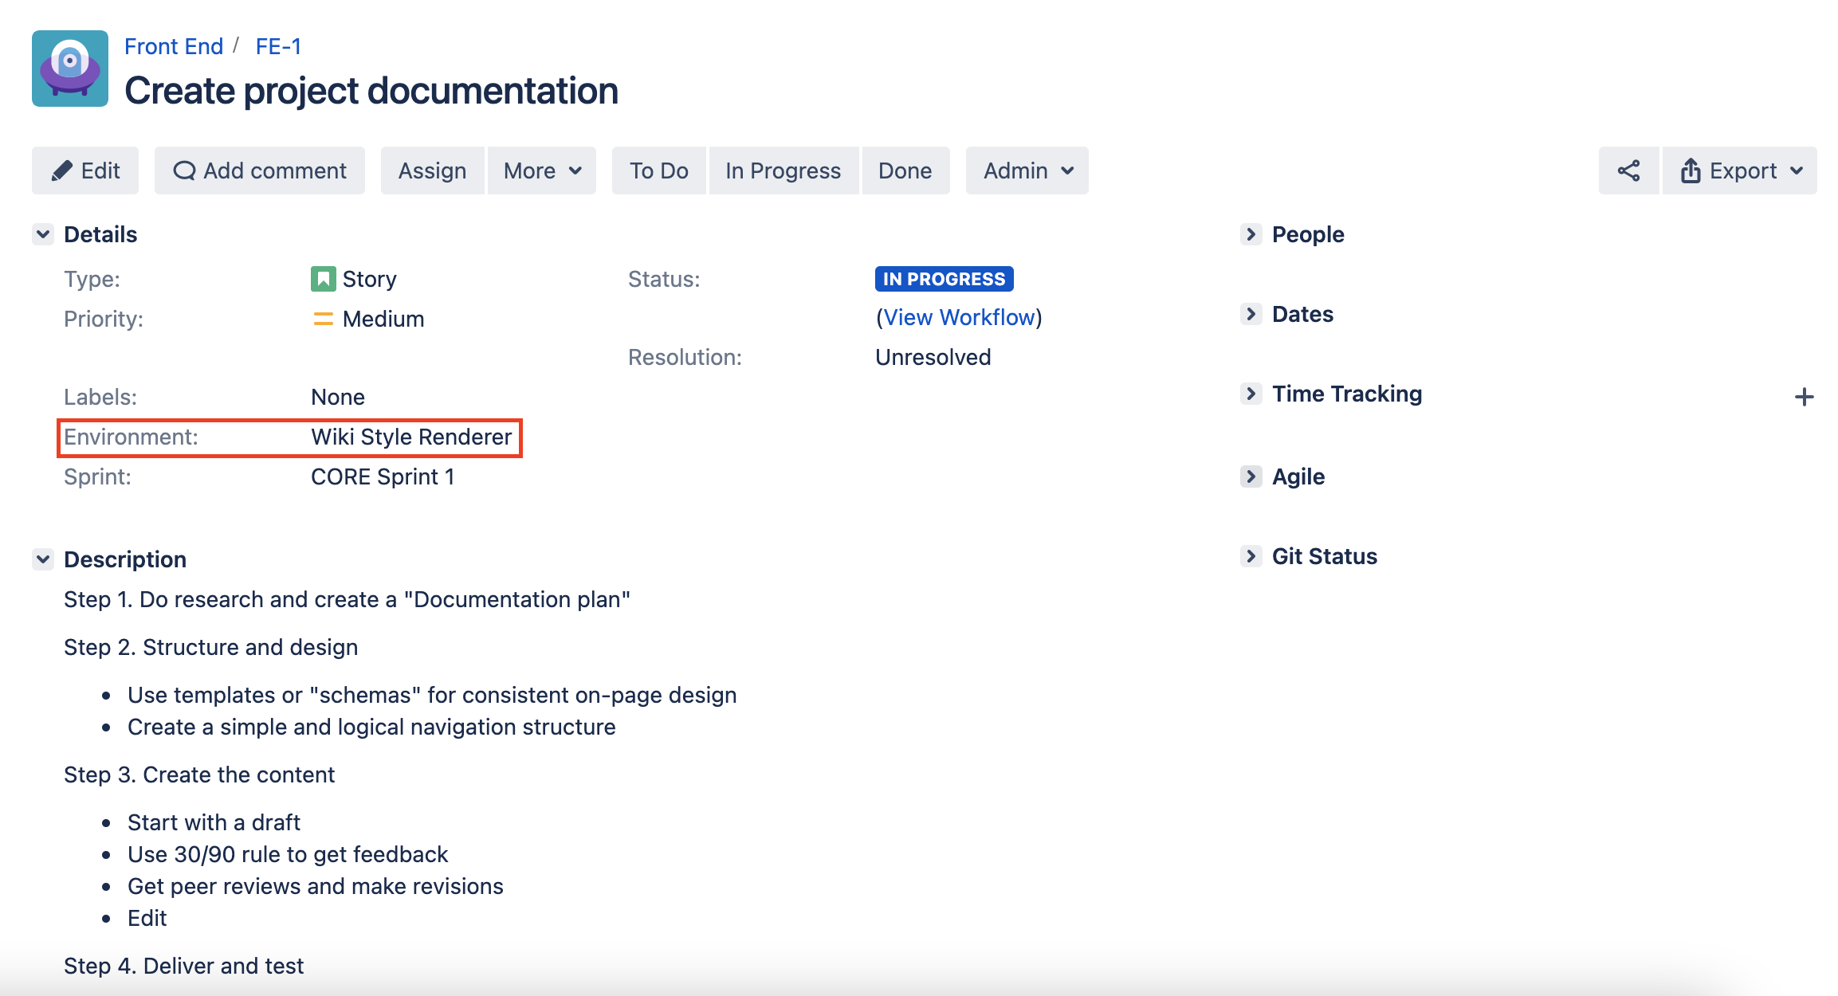Collapse the Details section
This screenshot has width=1838, height=996.
tap(43, 234)
